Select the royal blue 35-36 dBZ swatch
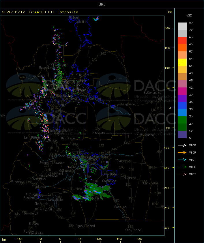 [x=182, y=106]
